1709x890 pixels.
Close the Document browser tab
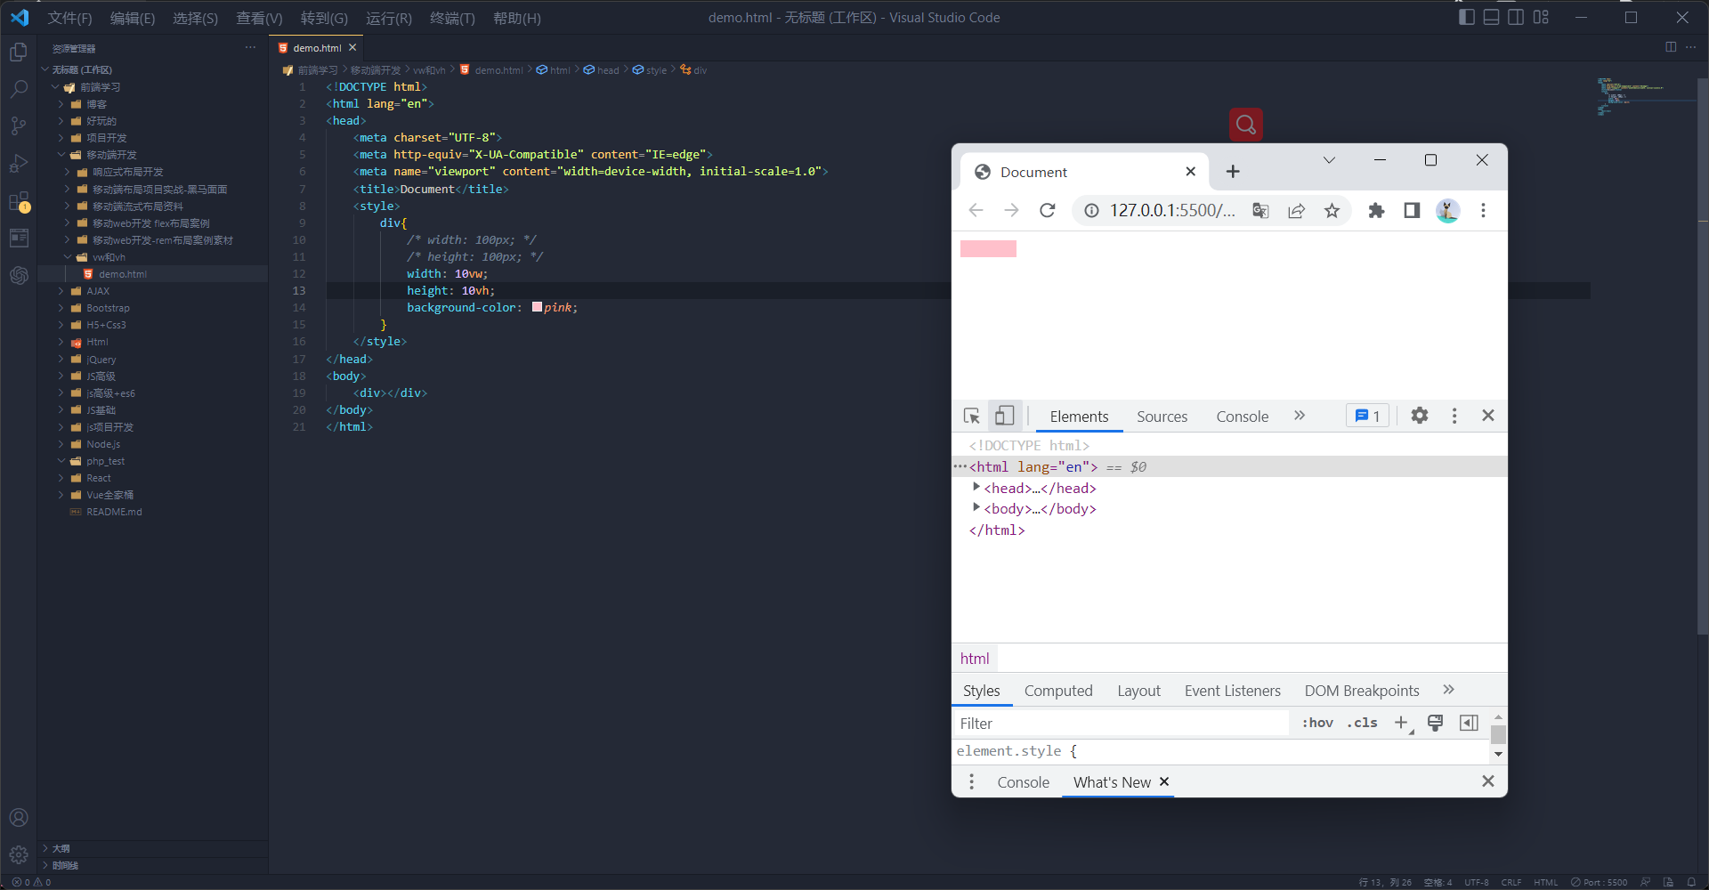coord(1190,172)
